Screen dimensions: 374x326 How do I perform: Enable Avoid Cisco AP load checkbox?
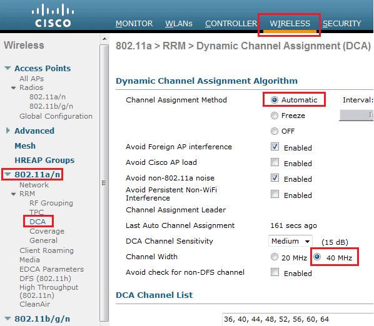click(x=275, y=162)
